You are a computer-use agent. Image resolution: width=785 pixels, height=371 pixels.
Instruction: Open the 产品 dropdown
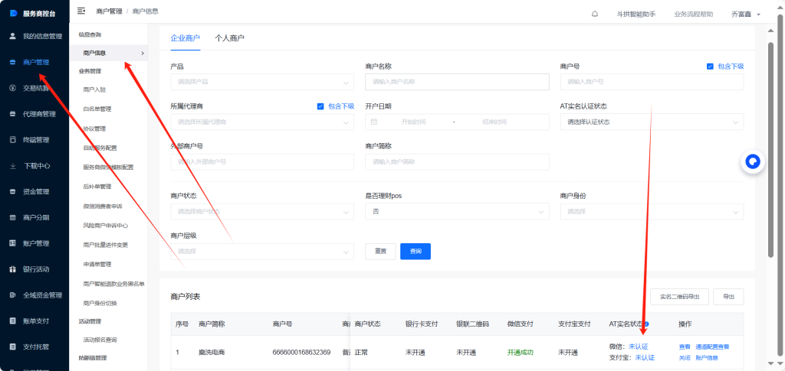262,82
